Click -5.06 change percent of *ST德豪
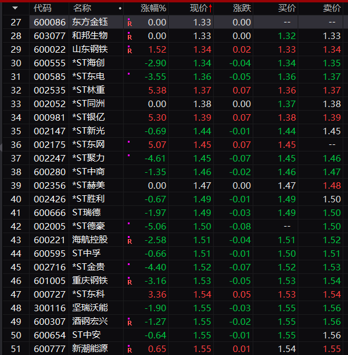Viewport: 348px width, 355px height. [155, 227]
